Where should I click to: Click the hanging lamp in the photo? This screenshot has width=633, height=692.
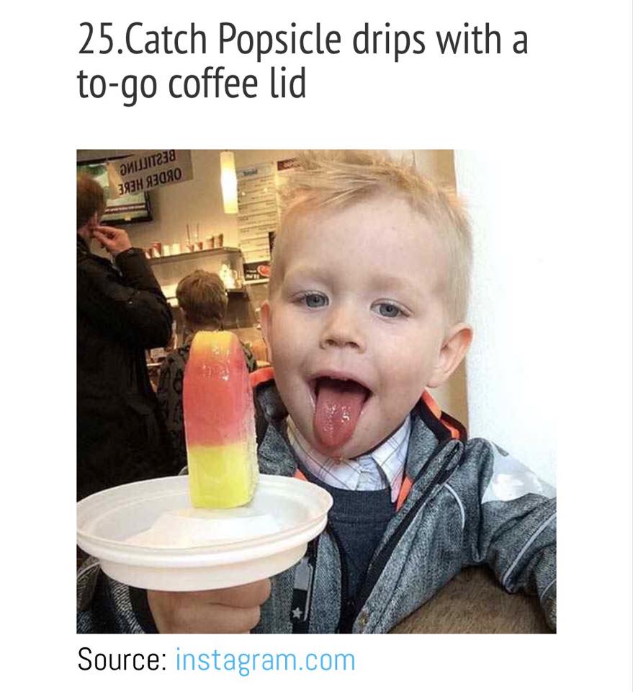pyautogui.click(x=228, y=182)
